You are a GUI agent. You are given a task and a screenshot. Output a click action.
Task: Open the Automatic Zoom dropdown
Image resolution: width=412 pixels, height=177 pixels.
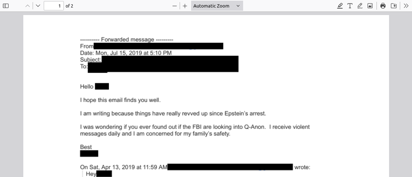pos(217,6)
